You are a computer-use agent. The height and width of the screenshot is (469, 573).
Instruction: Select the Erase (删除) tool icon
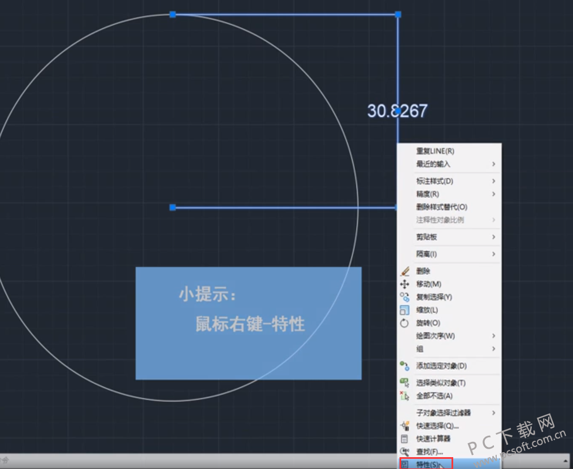pyautogui.click(x=405, y=270)
